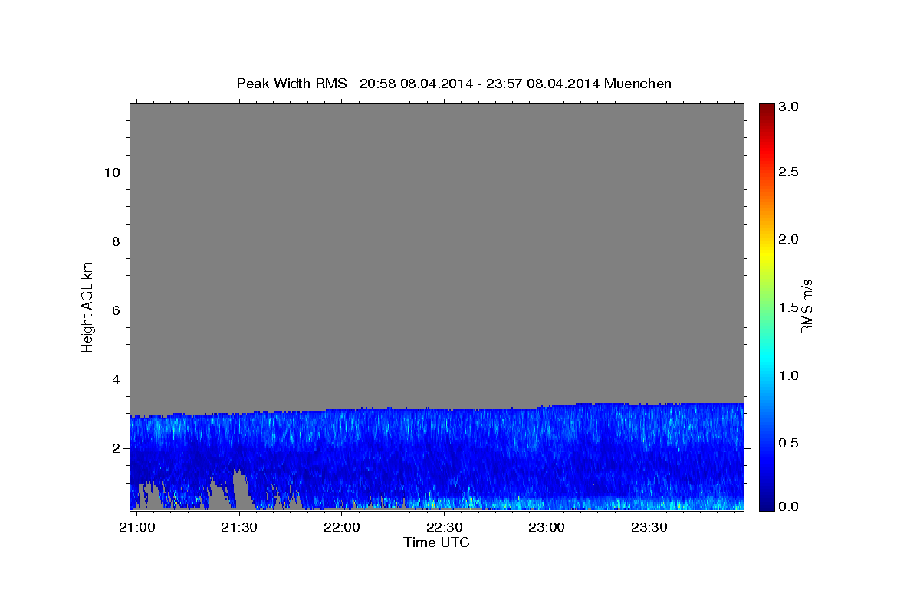Image resolution: width=920 pixels, height=613 pixels.
Task: Click the 21:30 time tick label
Action: click(x=238, y=527)
